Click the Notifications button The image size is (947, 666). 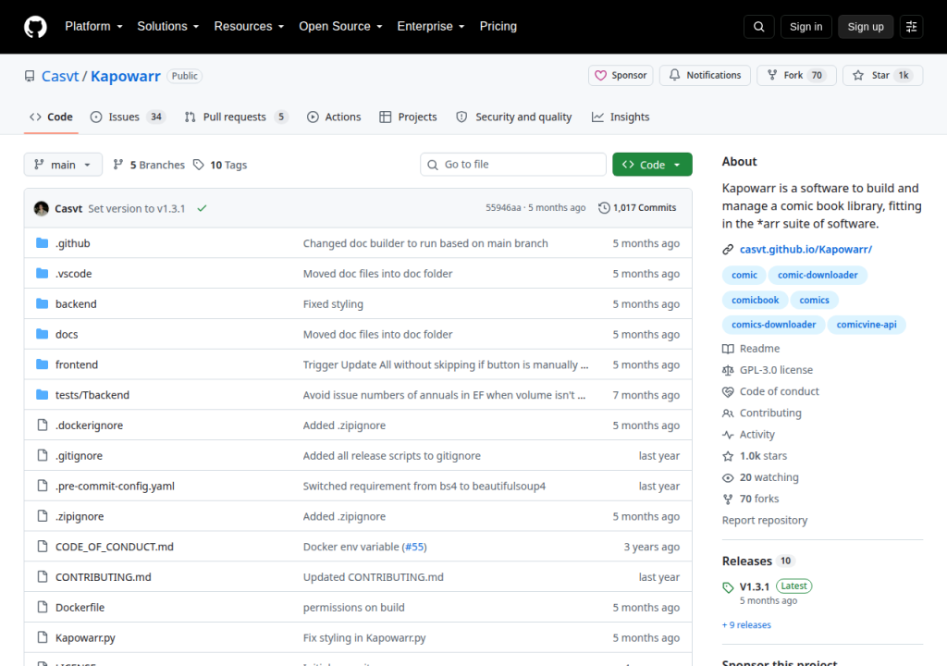[705, 75]
